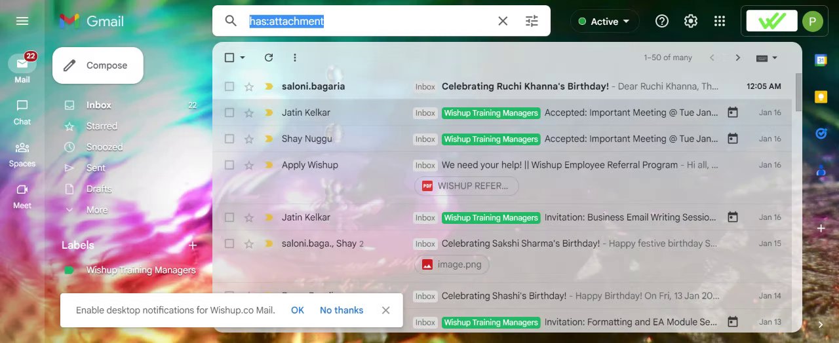Open Google Tasks side panel

point(821,134)
